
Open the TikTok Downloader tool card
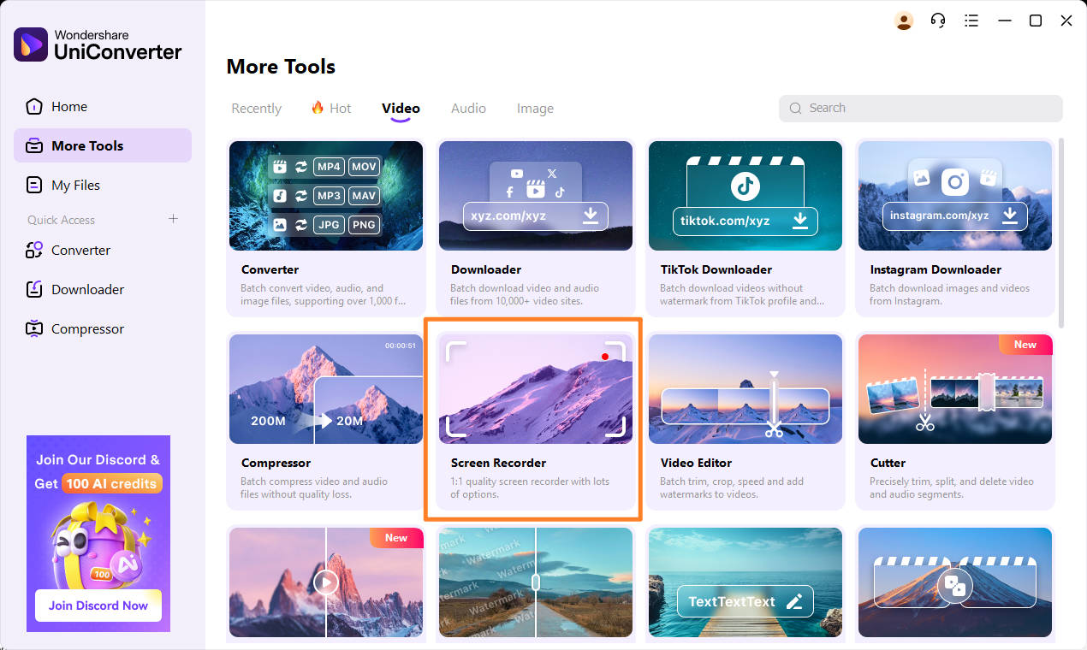pyautogui.click(x=745, y=227)
